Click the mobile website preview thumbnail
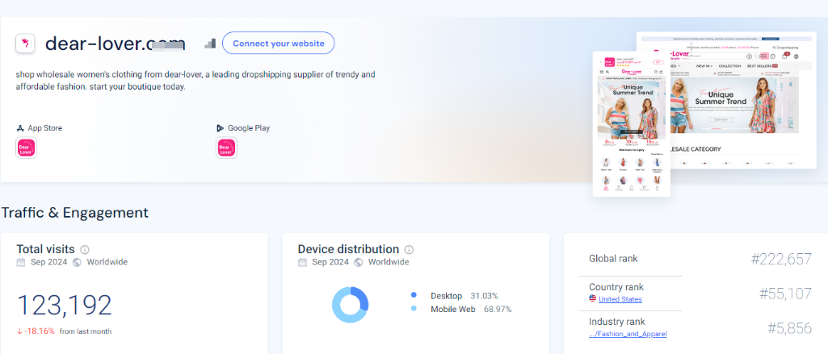828x354 pixels. (x=631, y=123)
